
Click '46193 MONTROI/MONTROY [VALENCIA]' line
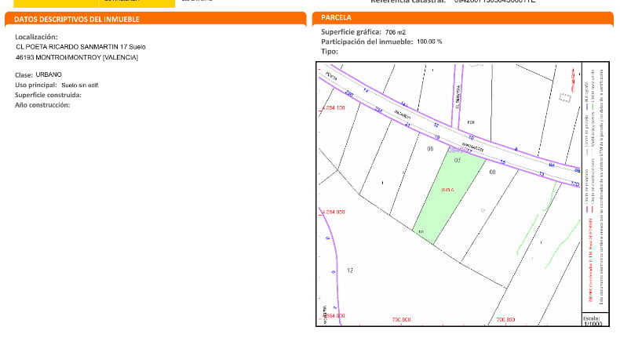77,58
